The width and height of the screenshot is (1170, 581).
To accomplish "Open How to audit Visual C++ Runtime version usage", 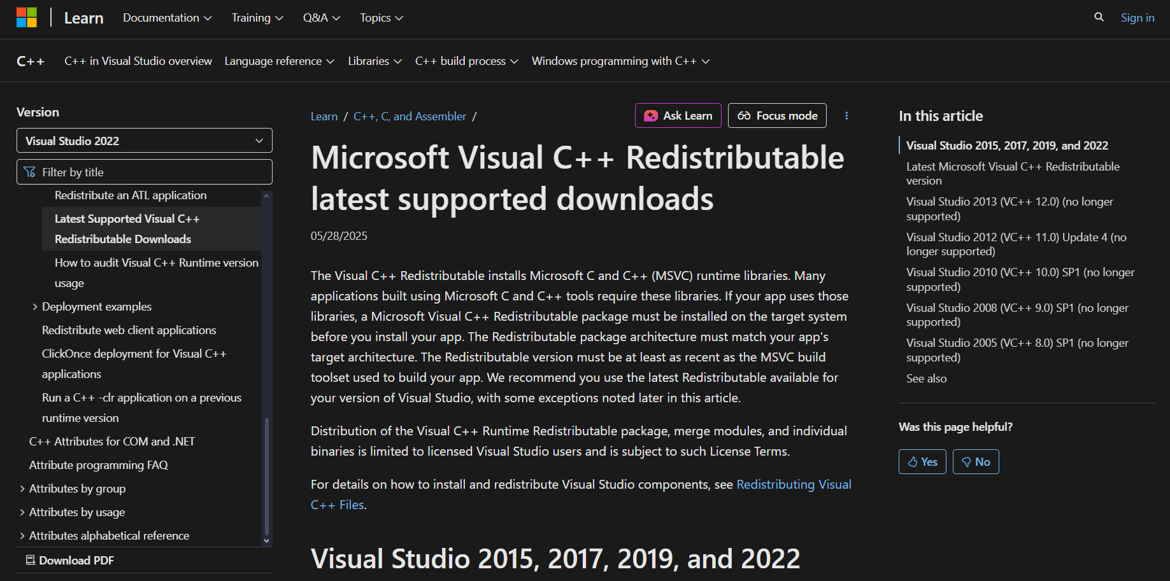I will click(157, 273).
